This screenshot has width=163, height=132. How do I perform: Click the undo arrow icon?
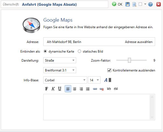point(109,89)
